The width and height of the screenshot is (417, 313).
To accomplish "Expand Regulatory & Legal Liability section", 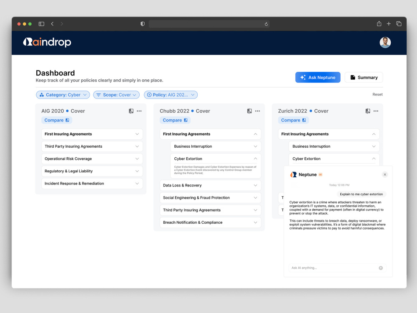I will [x=92, y=171].
